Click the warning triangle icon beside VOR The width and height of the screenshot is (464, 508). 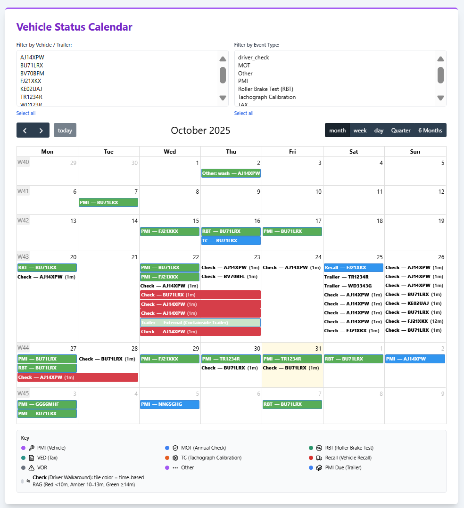point(32,467)
